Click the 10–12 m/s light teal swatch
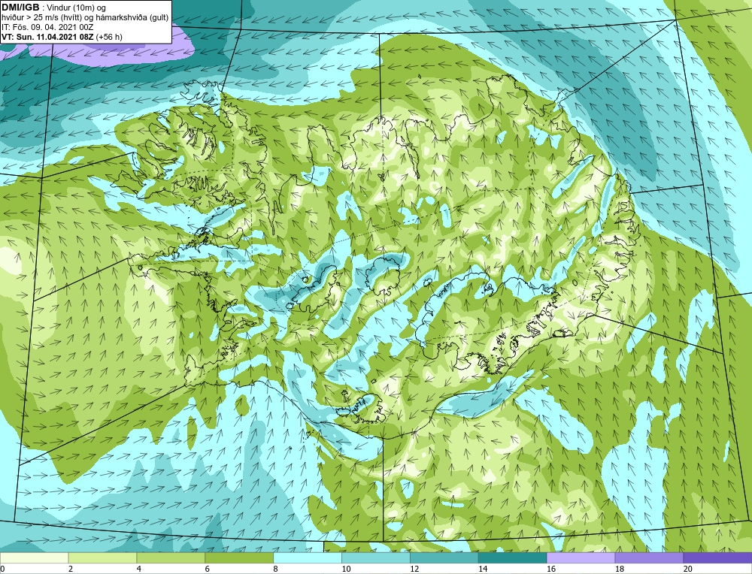Image resolution: width=752 pixels, height=574 pixels. pos(376,557)
